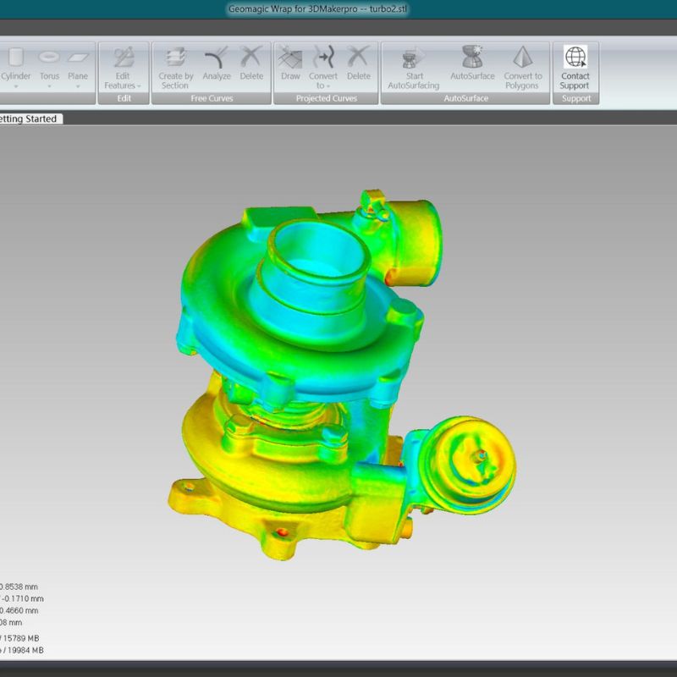Switch to the Getting Started tab
Screen dimensions: 677x677
coord(29,119)
